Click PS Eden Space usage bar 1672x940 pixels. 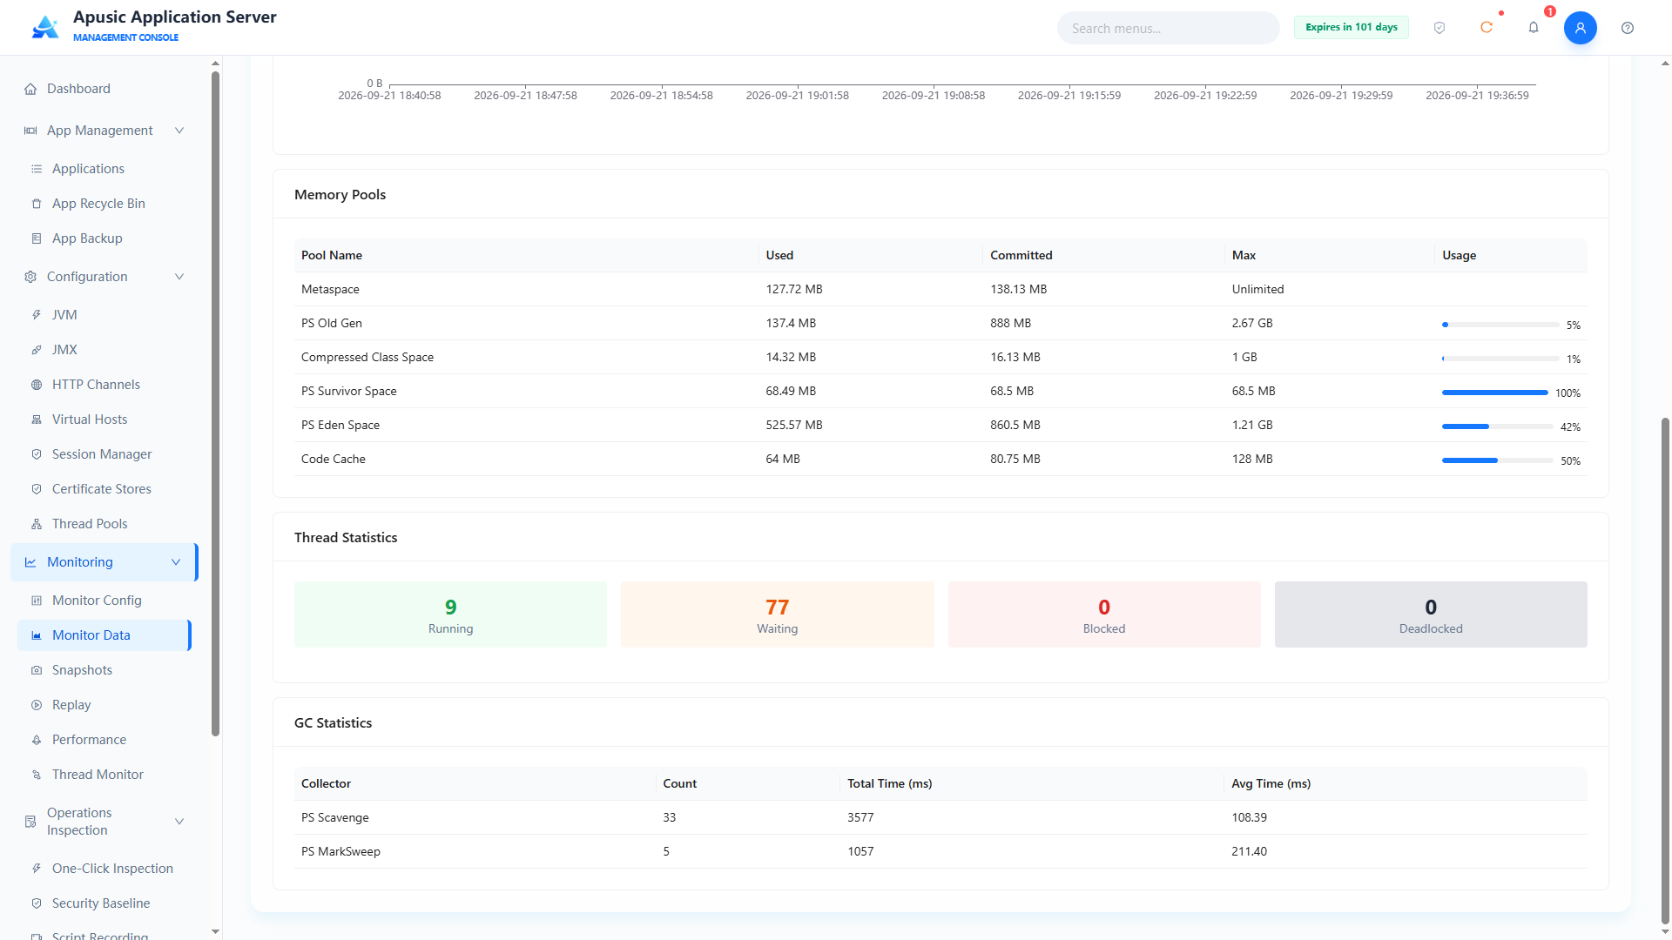(x=1497, y=426)
